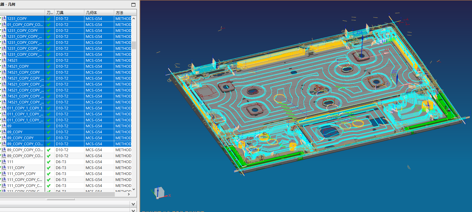Click the green checkmark in row 111

49,162
